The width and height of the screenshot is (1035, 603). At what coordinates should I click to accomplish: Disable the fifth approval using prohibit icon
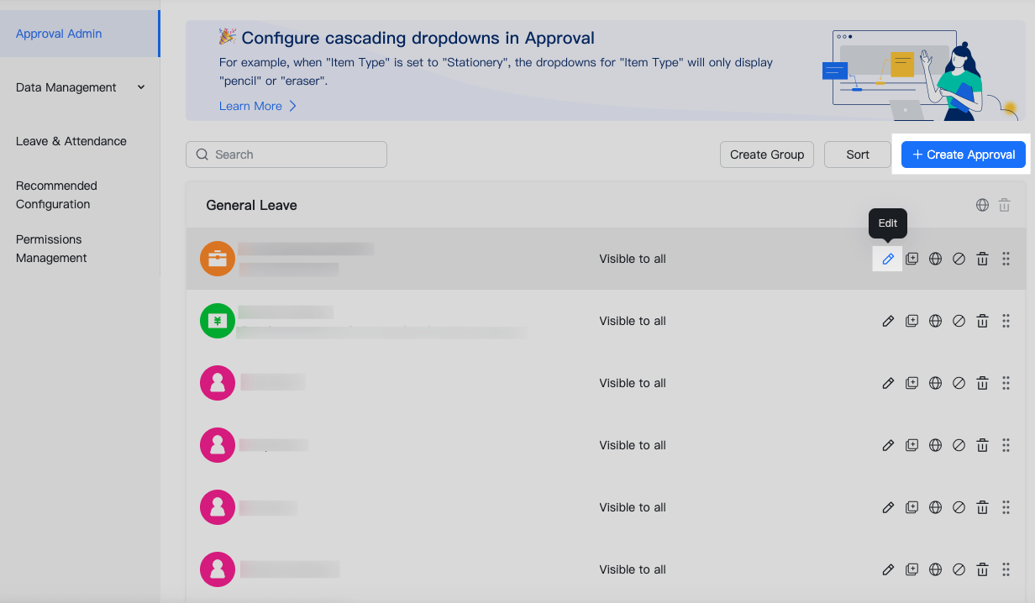coord(959,507)
